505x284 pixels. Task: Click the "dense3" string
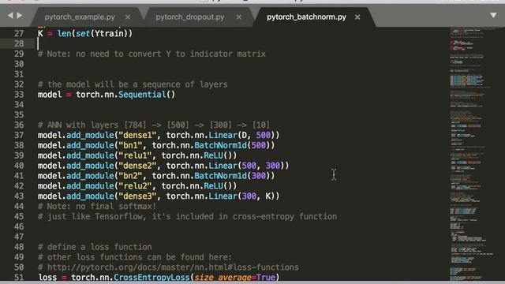[137, 196]
